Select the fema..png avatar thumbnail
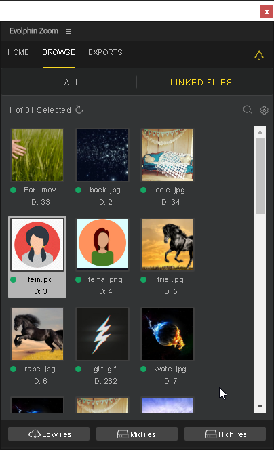Screen dimensions: 274x450 tap(102, 245)
